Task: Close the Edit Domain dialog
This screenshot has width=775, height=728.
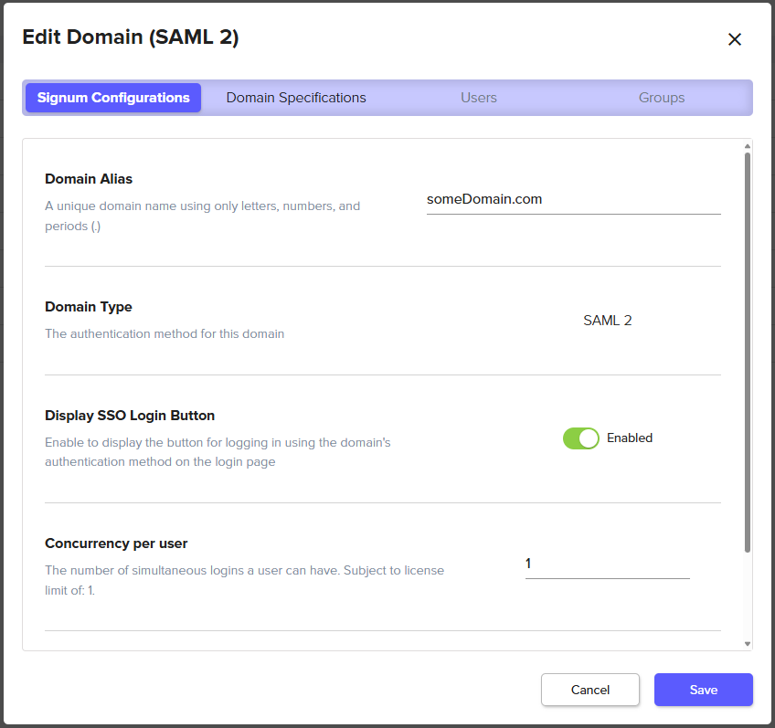Action: tap(734, 39)
